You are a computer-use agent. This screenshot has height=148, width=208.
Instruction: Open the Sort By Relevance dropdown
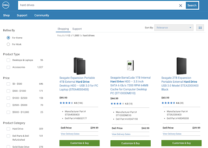coord(174,28)
